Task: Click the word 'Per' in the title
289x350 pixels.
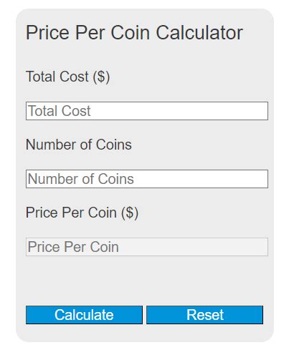Action: click(90, 33)
